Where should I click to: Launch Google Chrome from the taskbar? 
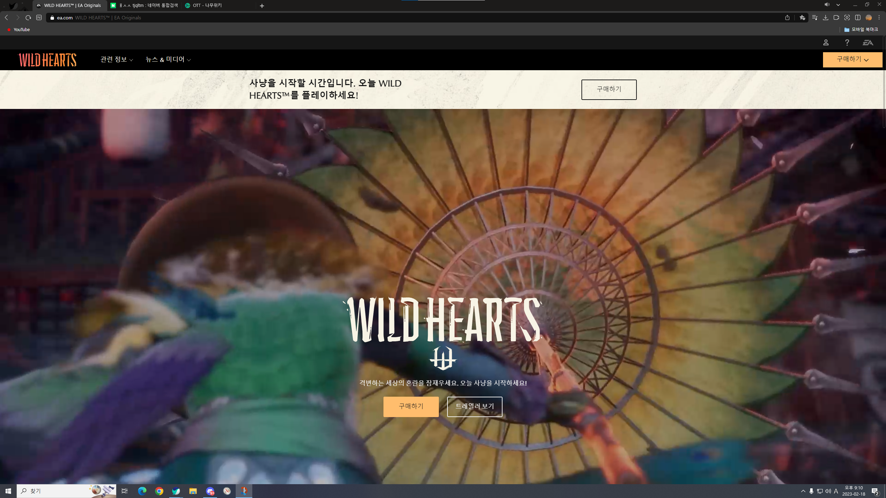pyautogui.click(x=159, y=491)
